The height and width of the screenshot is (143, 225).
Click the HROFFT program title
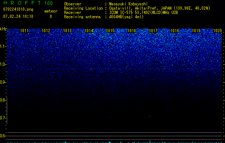(22, 3)
